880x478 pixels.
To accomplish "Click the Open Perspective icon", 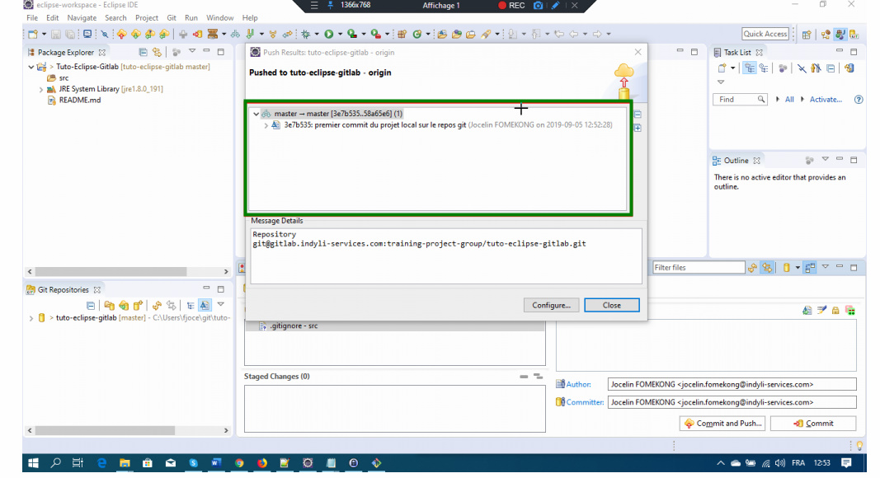I will 807,35.
